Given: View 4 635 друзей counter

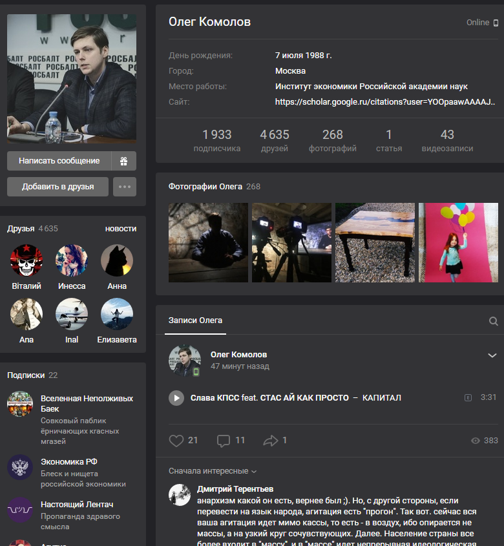Looking at the screenshot, I should click(275, 140).
